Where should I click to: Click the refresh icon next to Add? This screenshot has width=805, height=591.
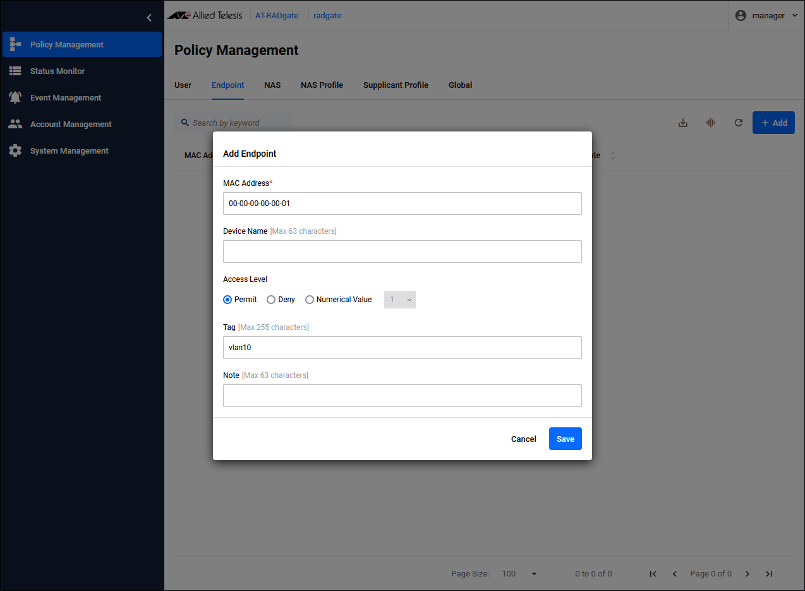(x=738, y=123)
